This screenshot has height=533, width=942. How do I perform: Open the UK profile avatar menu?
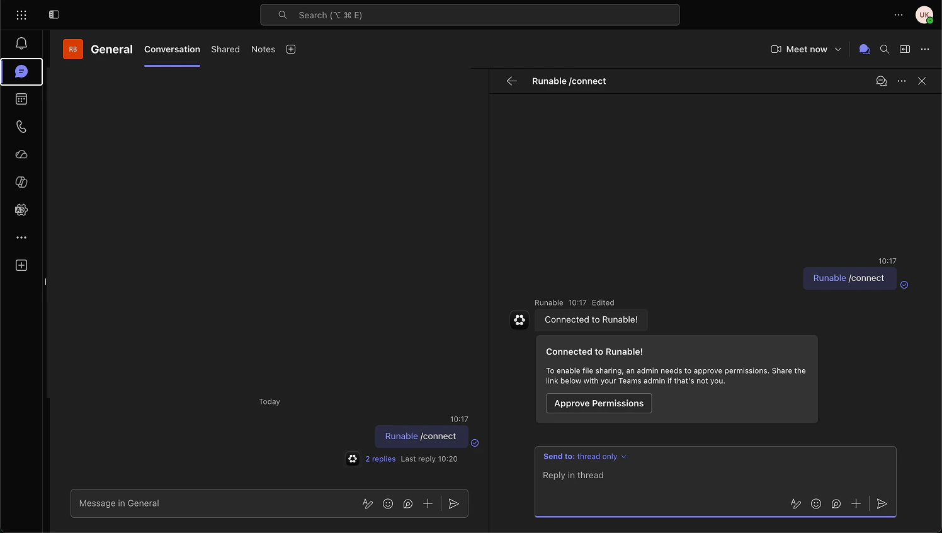pyautogui.click(x=924, y=14)
